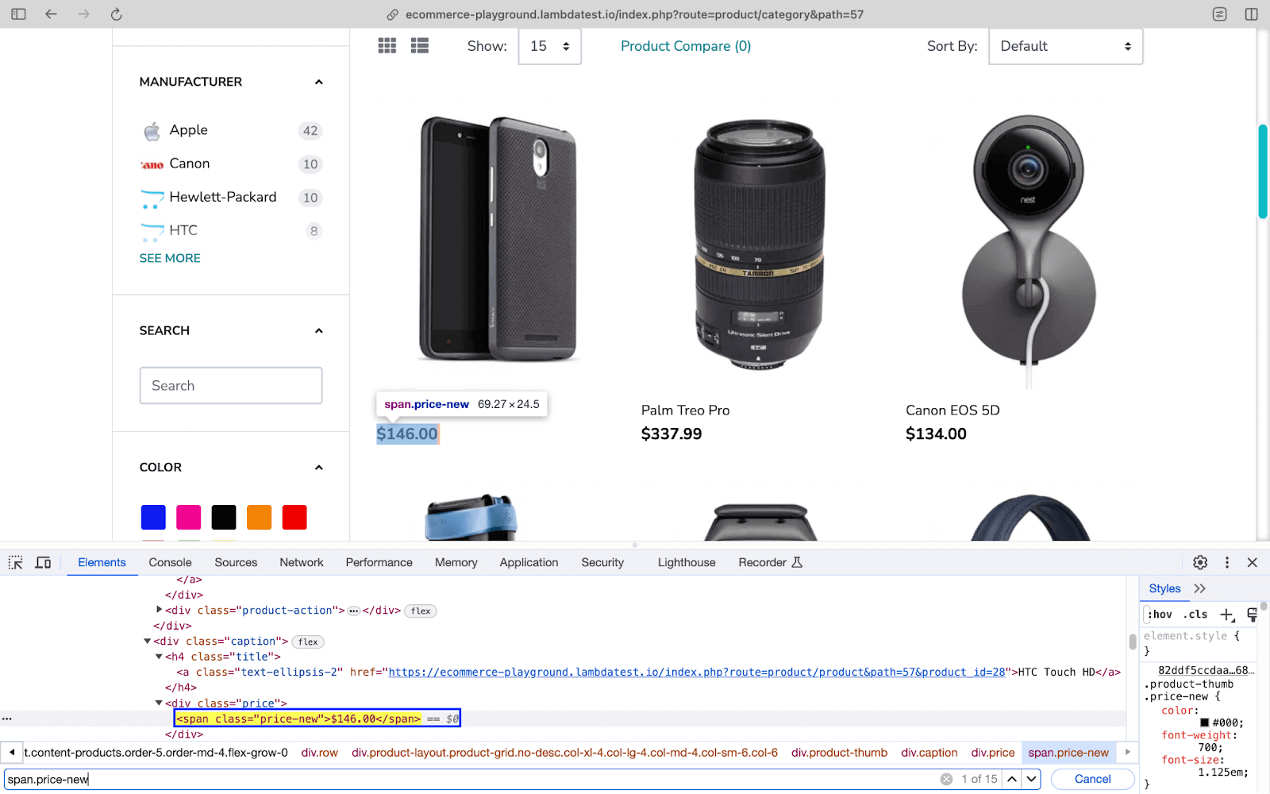
Task: Collapse the Manufacturer filter section
Action: point(319,82)
